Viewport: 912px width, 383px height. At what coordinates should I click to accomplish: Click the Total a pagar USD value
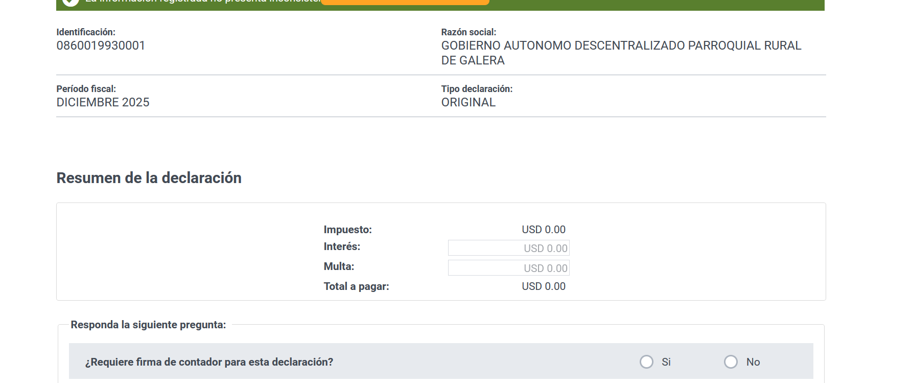[543, 286]
